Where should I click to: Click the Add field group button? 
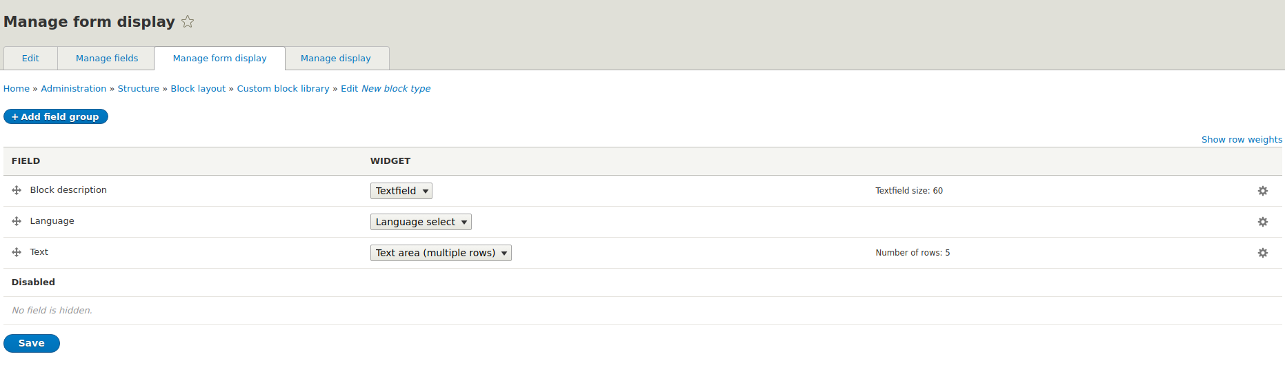56,117
